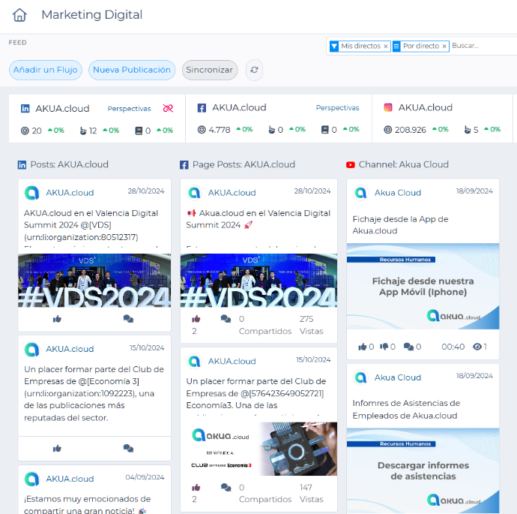
Task: Open comments on LinkedIn Valencia Digital Summit post
Action: (x=128, y=318)
